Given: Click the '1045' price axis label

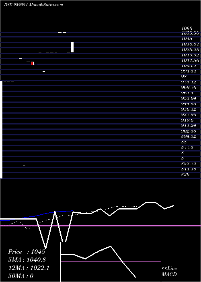Looking at the screenshot, I should pos(187,39).
